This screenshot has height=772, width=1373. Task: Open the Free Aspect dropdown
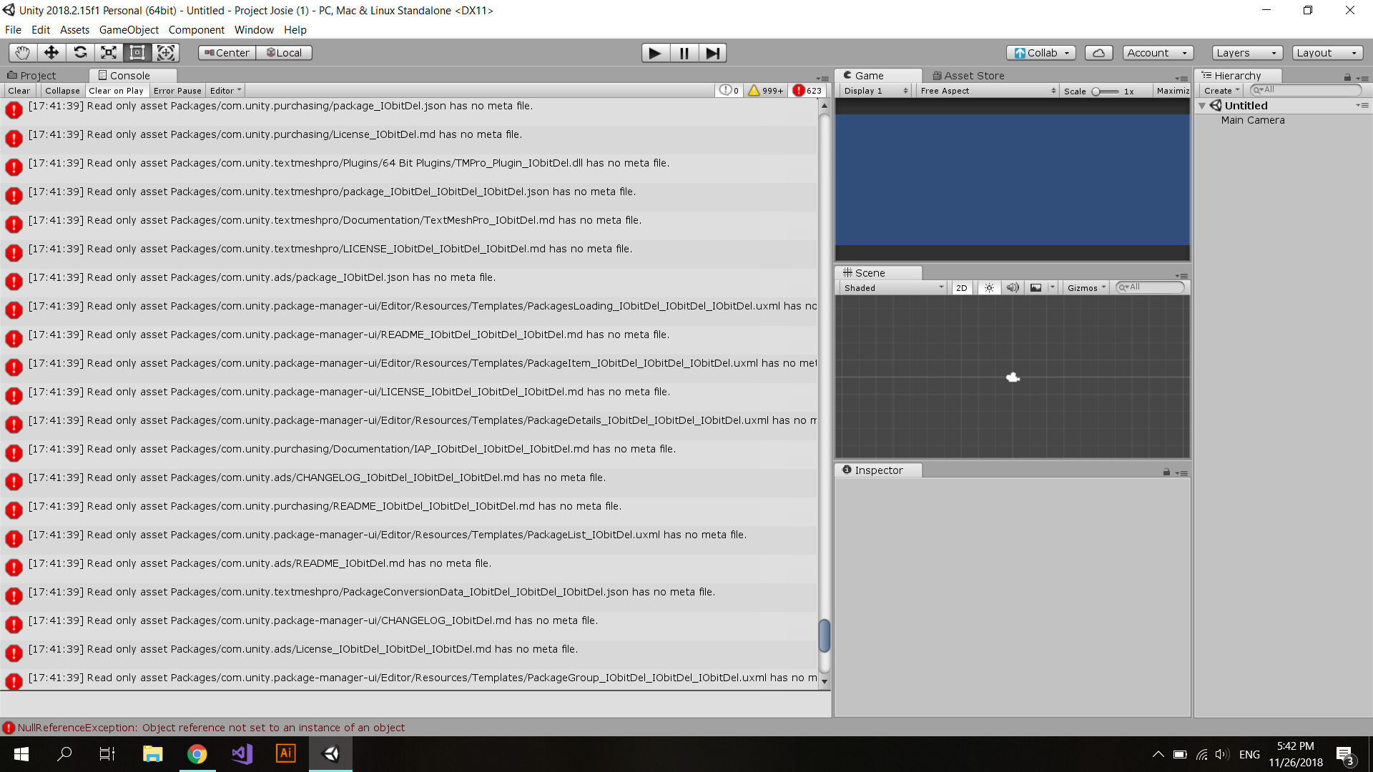(x=988, y=91)
